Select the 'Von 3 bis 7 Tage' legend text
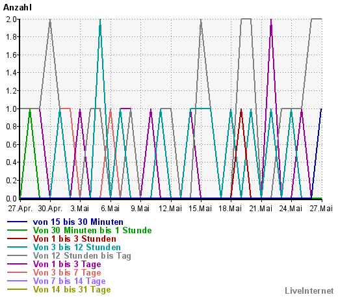Viewport: 338px width, 297px height. (x=67, y=273)
